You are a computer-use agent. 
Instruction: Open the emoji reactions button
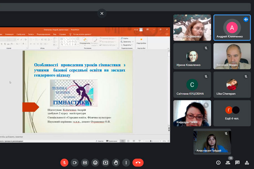click(95, 163)
